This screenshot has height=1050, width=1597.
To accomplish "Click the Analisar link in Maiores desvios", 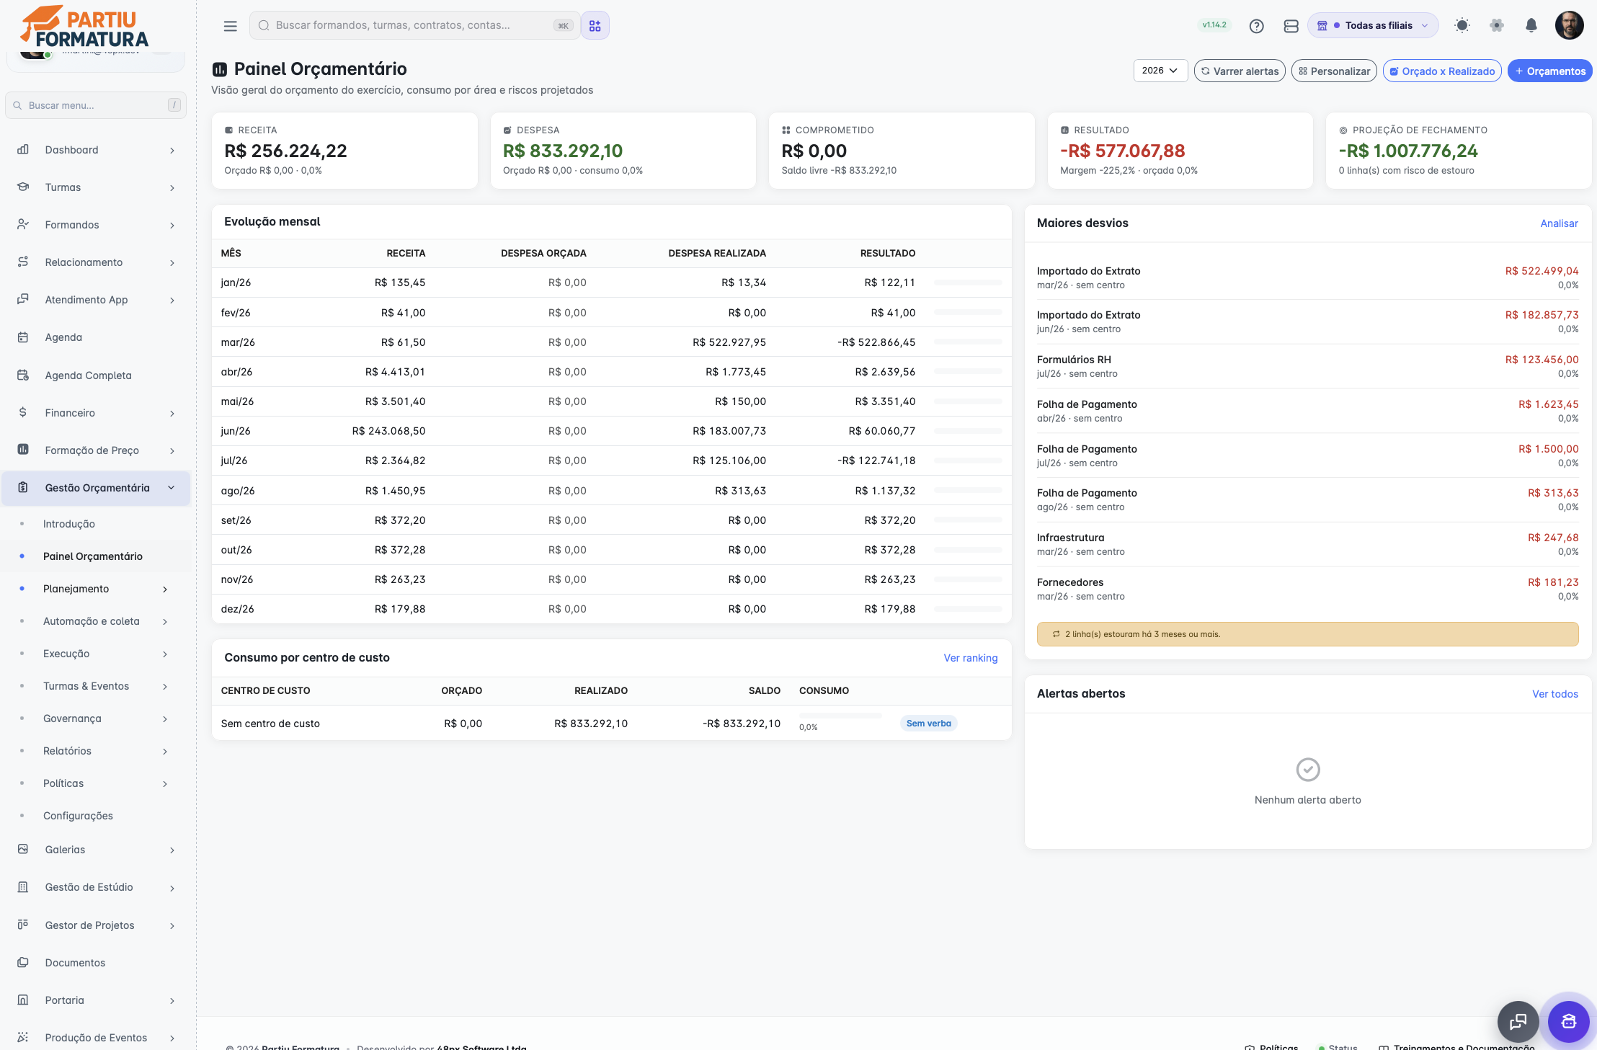I will pos(1559,223).
